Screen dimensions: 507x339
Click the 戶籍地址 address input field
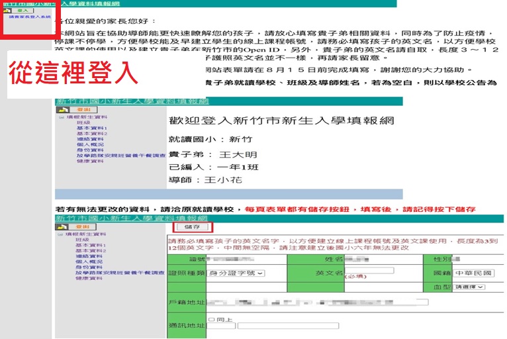click(318, 303)
